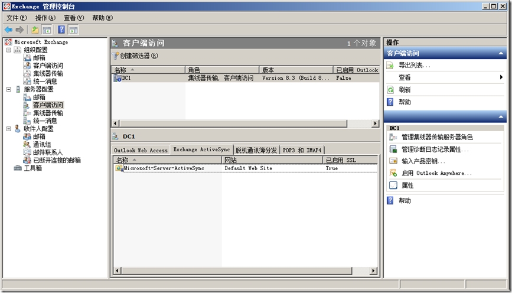The height and width of the screenshot is (293, 512).
Task: Select 集线器传输 under 服务器配置
Action: pyautogui.click(x=48, y=113)
